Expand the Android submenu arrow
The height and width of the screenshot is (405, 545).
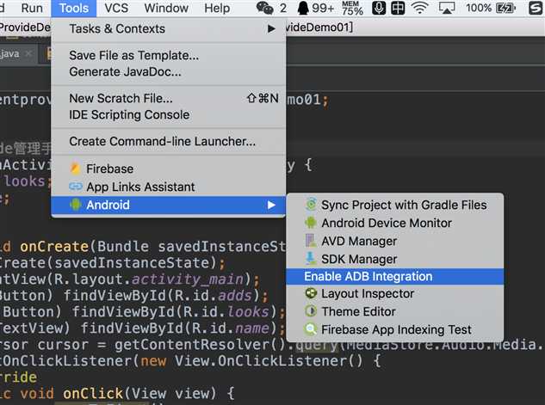click(271, 206)
